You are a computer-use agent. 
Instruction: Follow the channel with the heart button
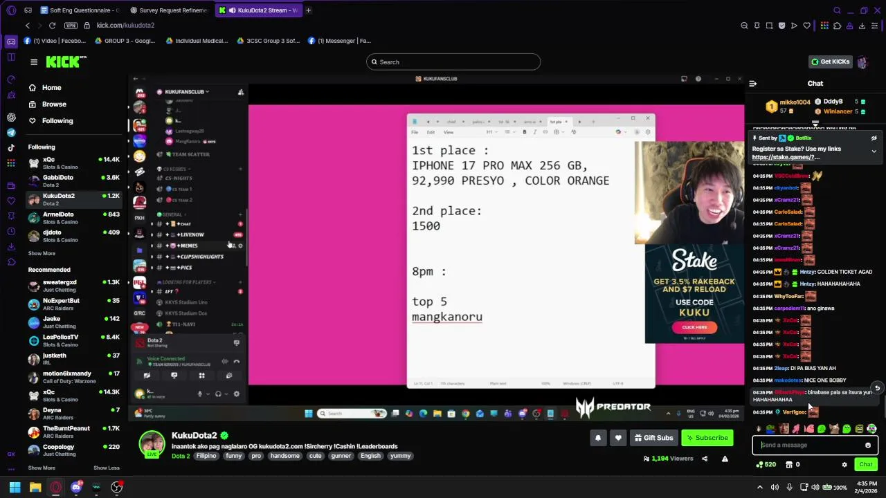618,438
